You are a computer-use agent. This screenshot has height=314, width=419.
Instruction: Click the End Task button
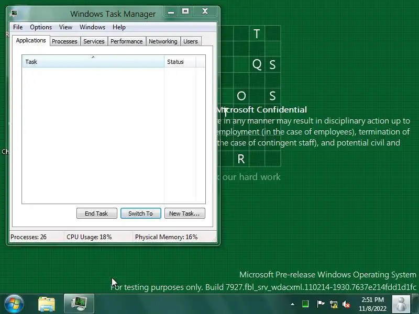click(96, 214)
